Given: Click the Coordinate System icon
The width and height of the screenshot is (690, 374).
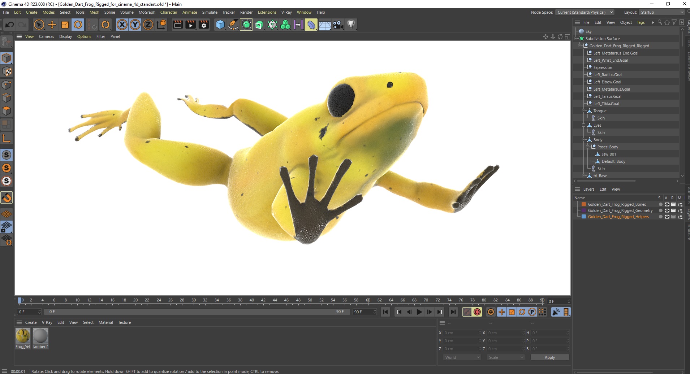Looking at the screenshot, I should [161, 25].
